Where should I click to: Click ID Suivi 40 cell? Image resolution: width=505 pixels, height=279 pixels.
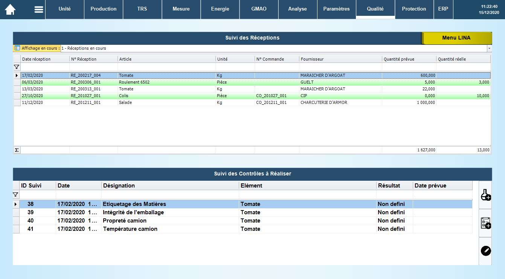[x=38, y=221]
